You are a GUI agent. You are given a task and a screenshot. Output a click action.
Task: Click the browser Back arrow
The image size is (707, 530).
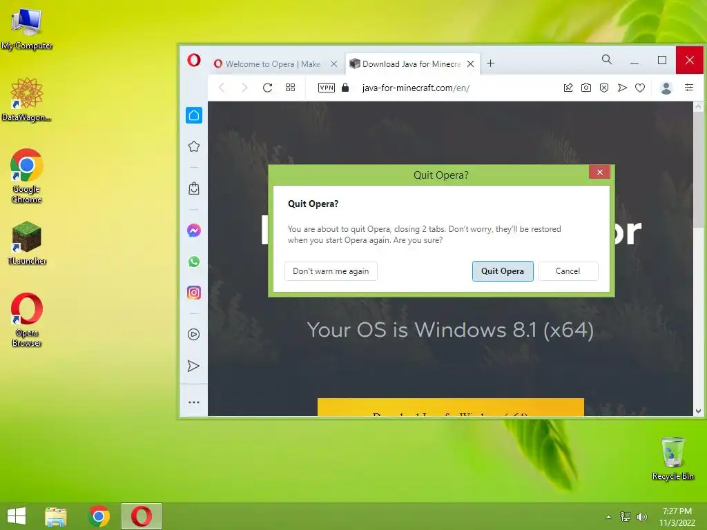[222, 88]
